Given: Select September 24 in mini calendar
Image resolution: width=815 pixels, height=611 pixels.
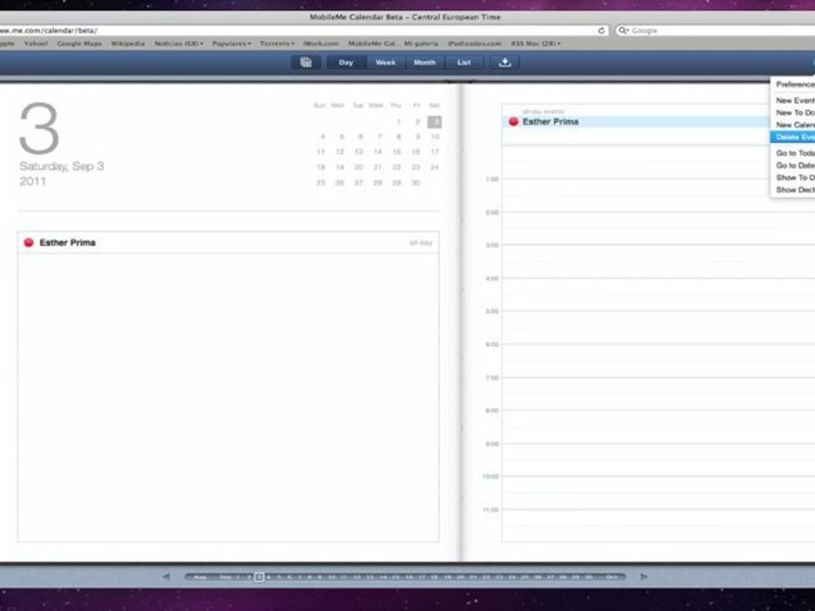Looking at the screenshot, I should pos(435,167).
